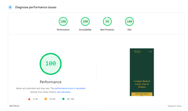
Task: Click the Unique Blend of Aroma headline in preview
Action: (x=142, y=84)
